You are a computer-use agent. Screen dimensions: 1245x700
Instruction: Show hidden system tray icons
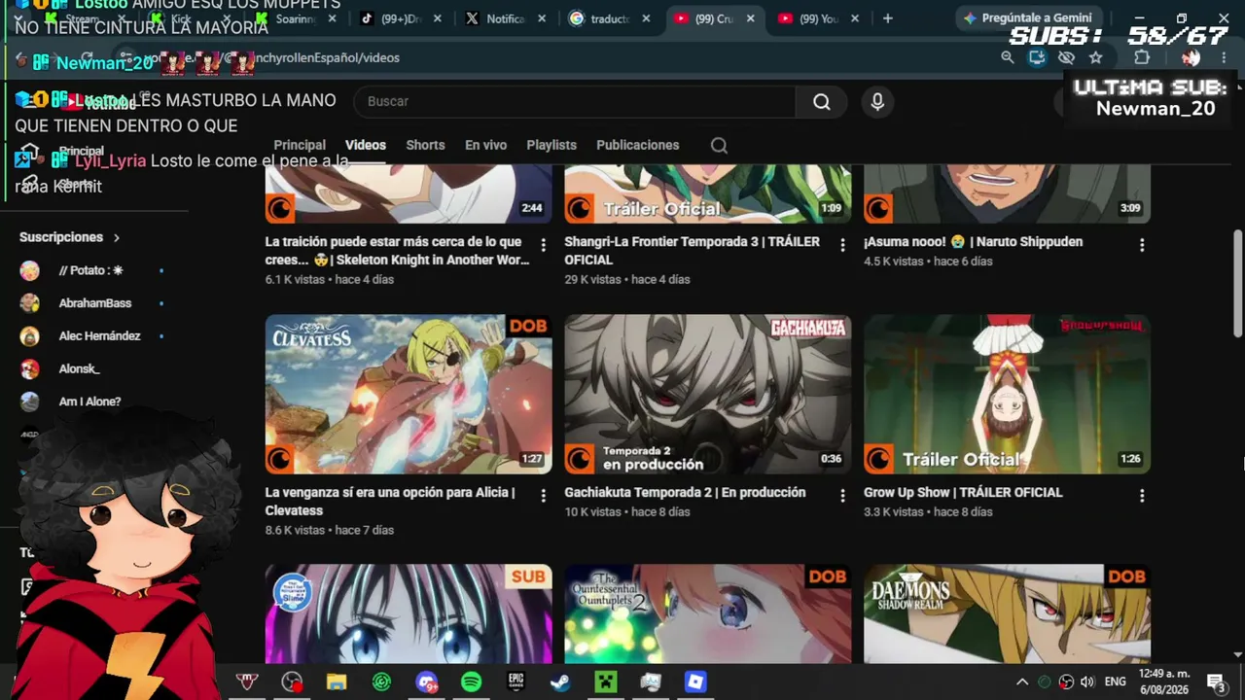(1022, 682)
